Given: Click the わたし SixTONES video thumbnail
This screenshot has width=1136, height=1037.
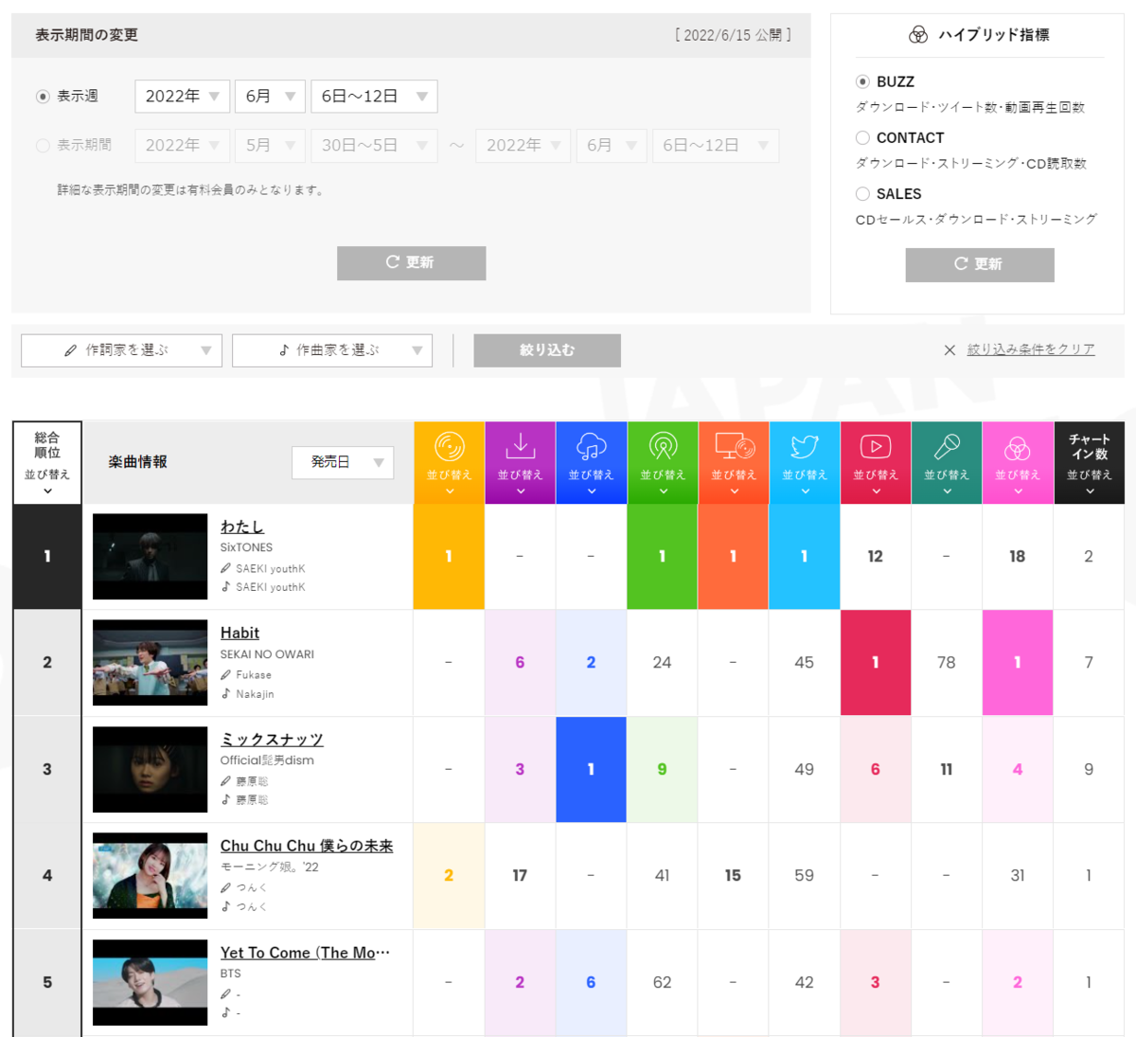Looking at the screenshot, I should point(150,557).
